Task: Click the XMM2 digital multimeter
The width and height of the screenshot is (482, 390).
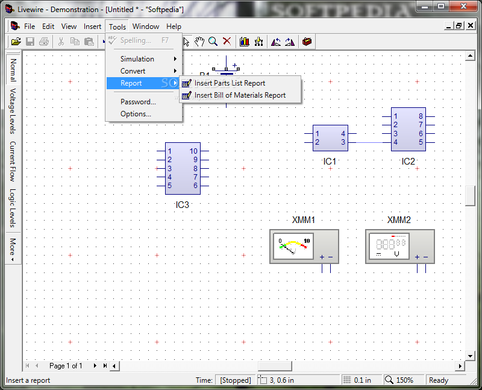Action: tap(400, 247)
